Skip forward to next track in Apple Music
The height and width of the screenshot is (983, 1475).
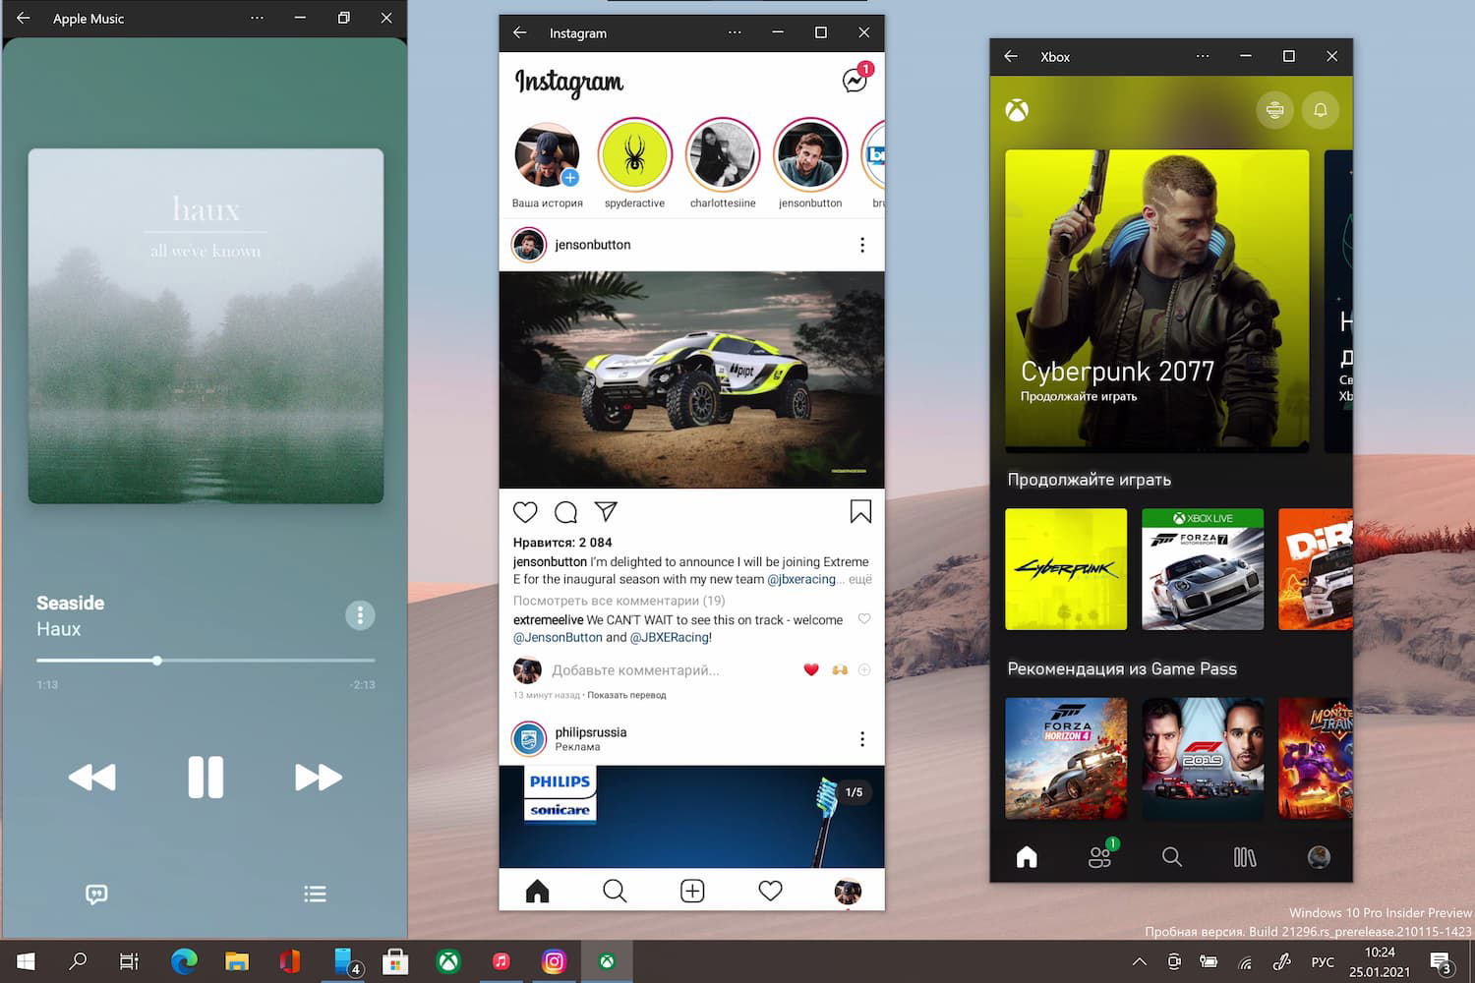(319, 778)
